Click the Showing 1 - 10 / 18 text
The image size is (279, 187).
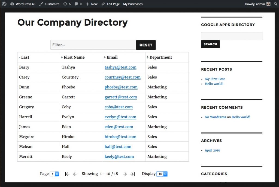[100, 174]
